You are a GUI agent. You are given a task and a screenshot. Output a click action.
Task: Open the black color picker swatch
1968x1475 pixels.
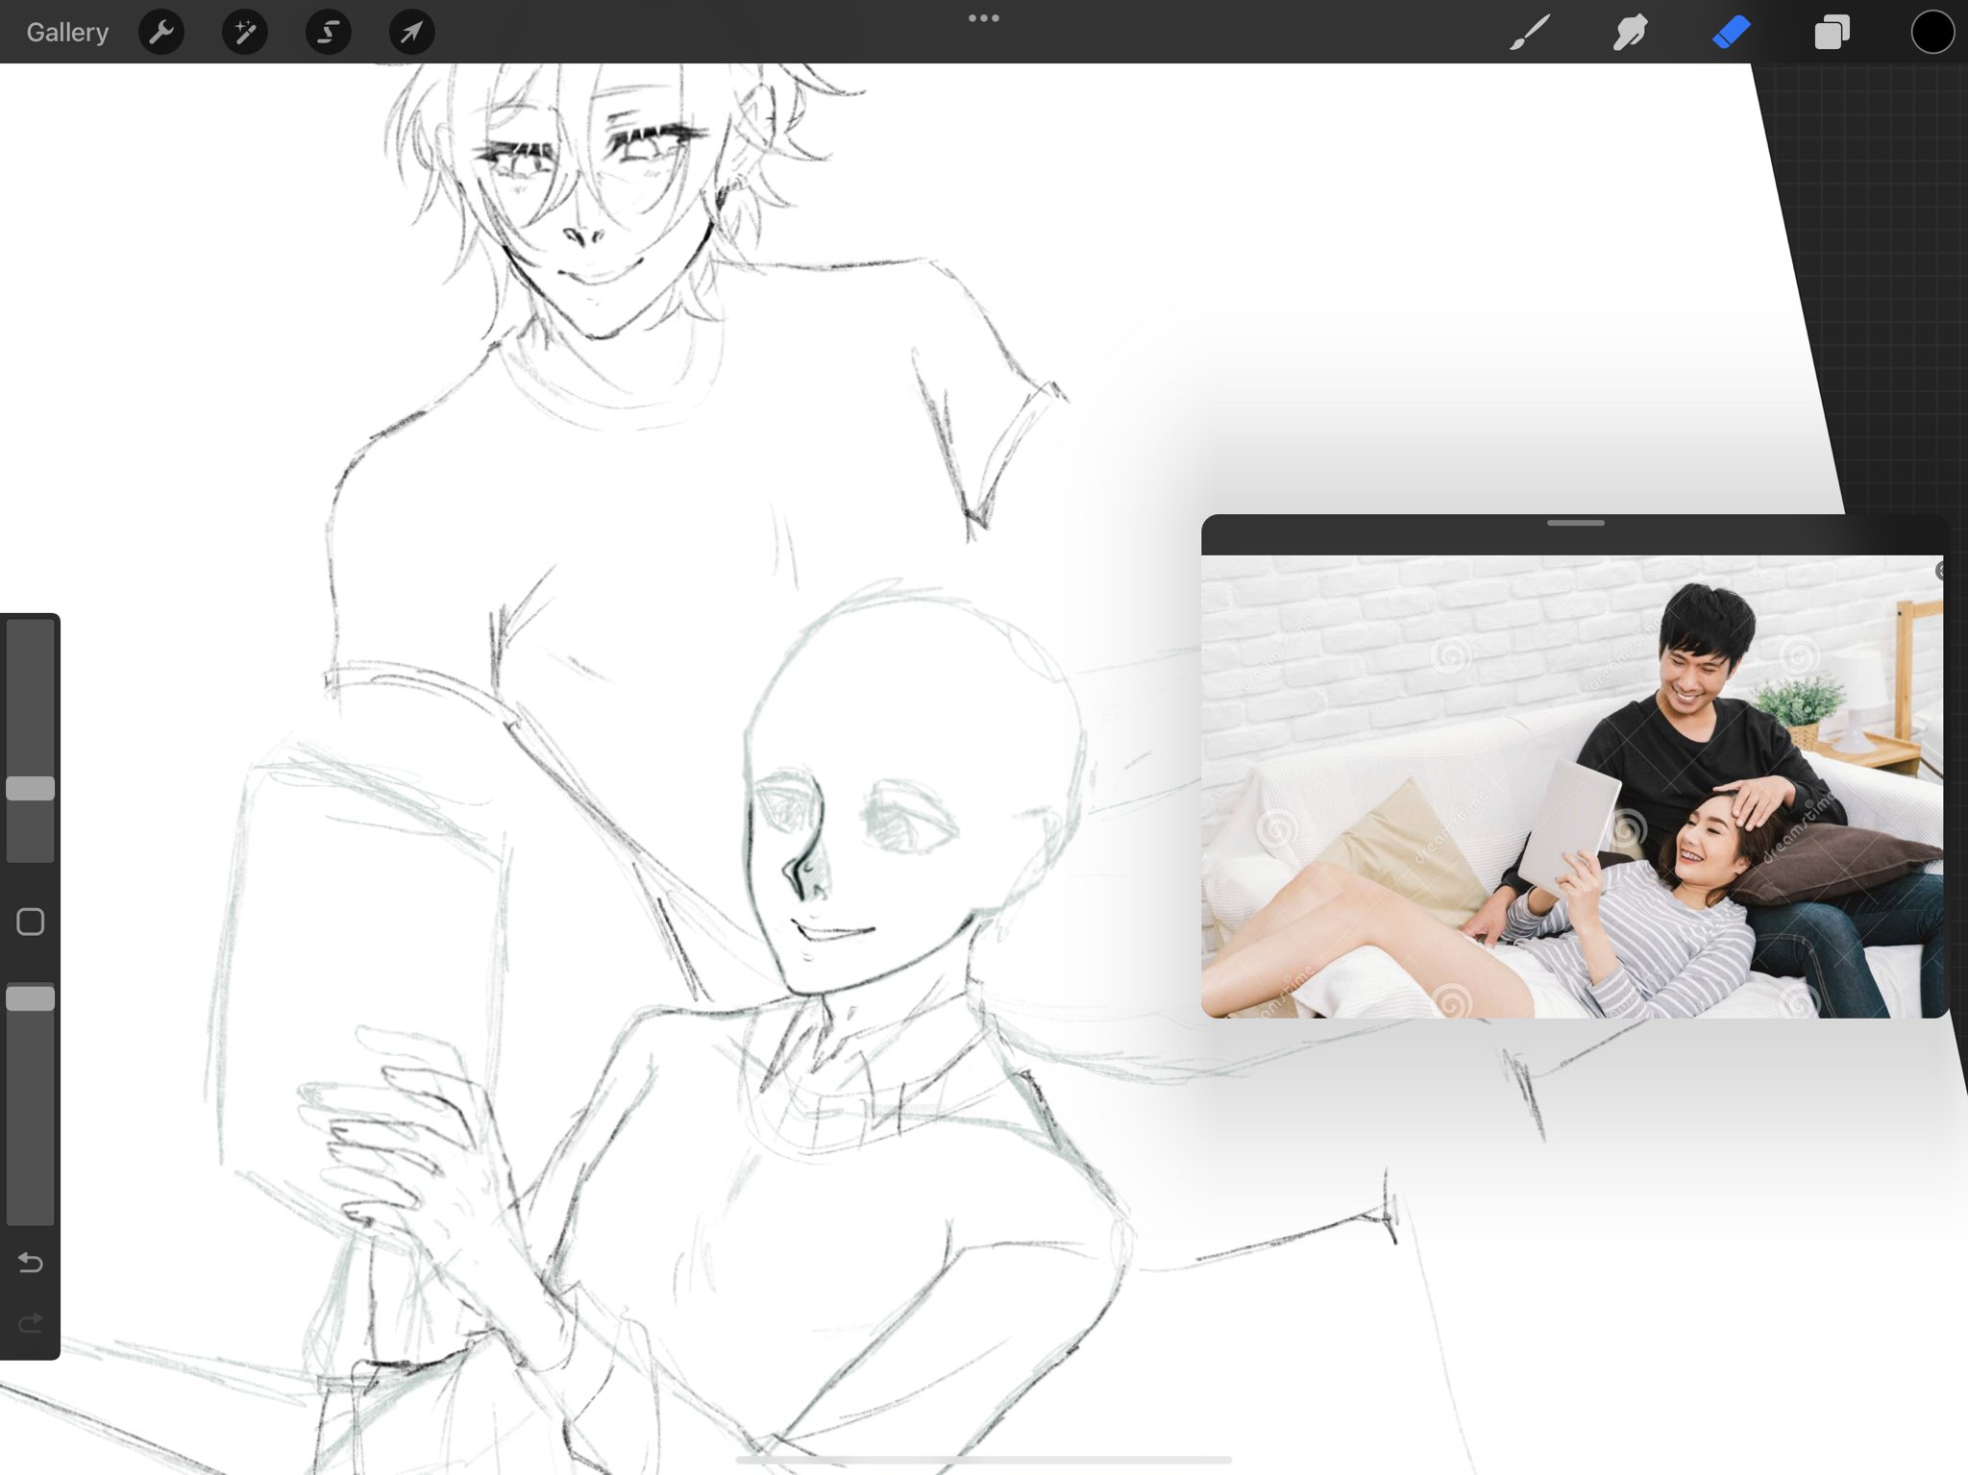tap(1932, 33)
